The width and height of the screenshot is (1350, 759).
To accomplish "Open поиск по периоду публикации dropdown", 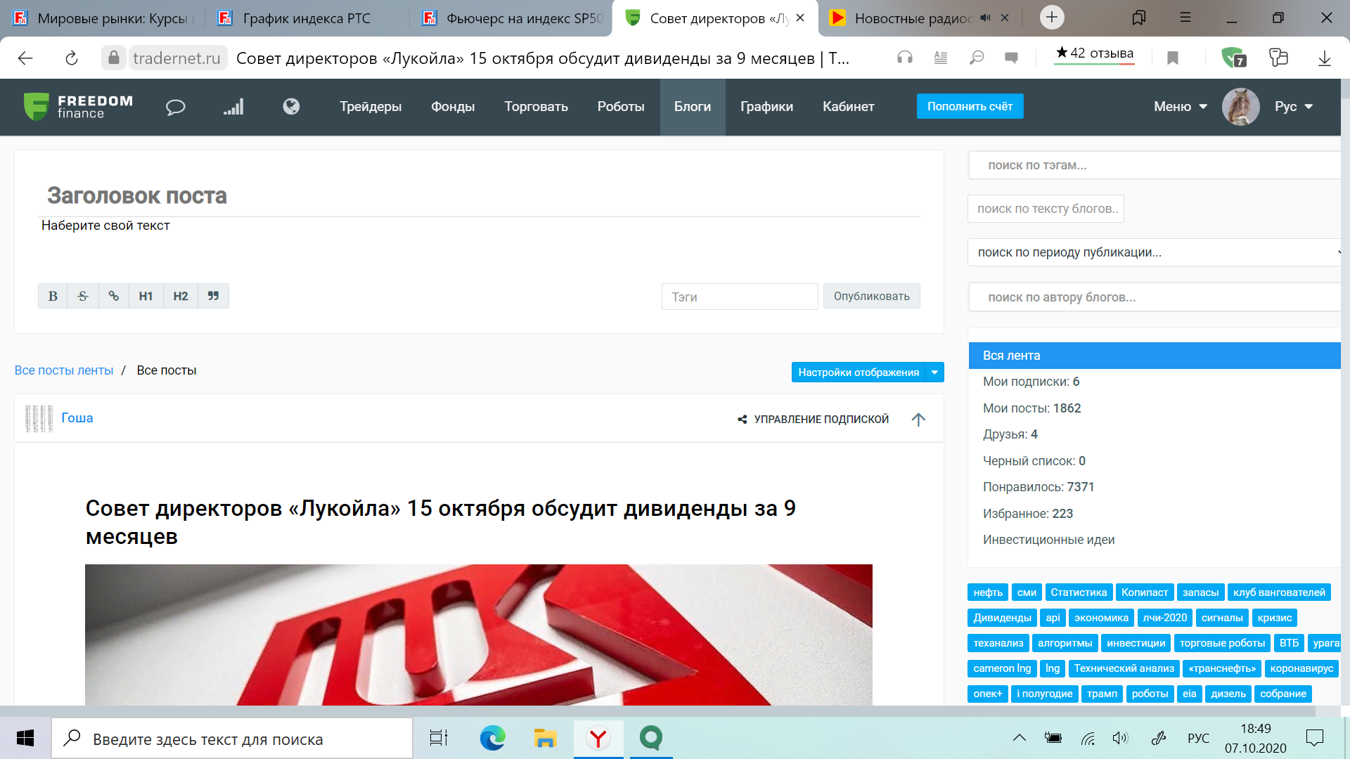I will tap(1155, 252).
